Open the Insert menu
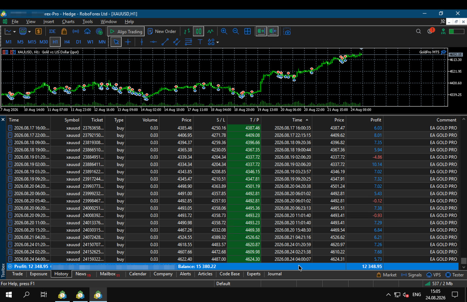 tap(49, 22)
